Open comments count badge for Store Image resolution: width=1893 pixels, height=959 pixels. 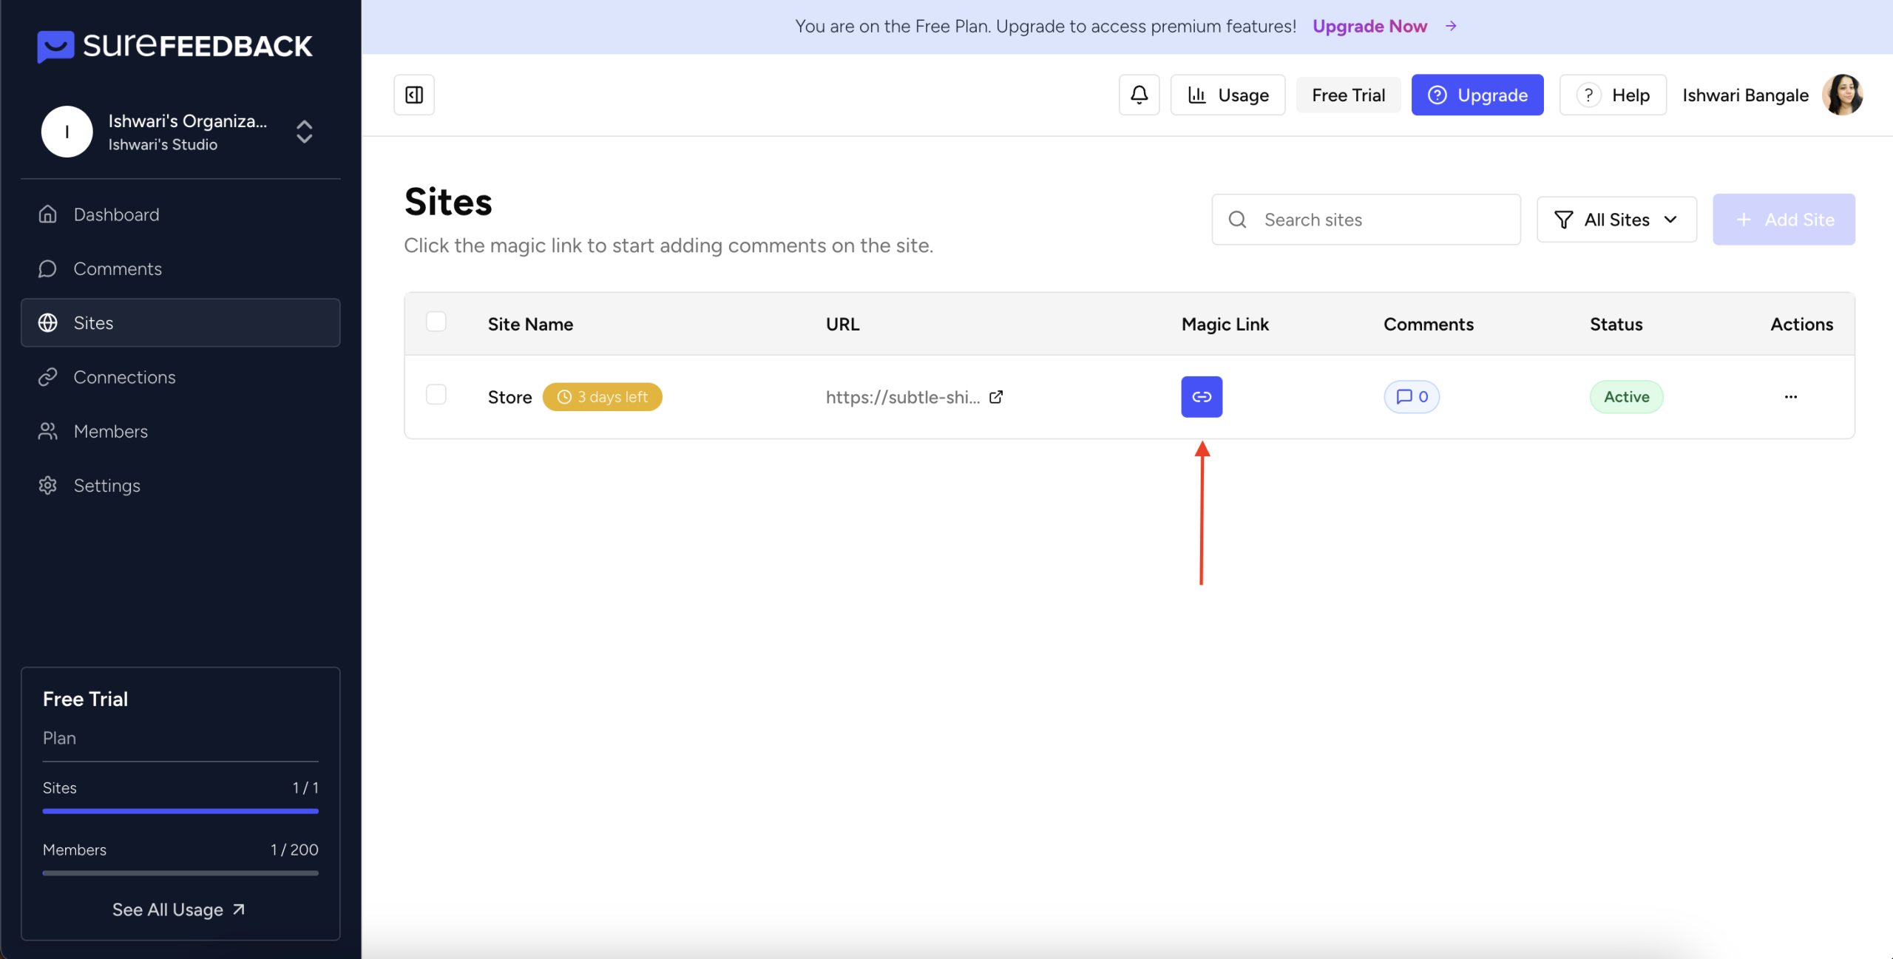[1411, 397]
